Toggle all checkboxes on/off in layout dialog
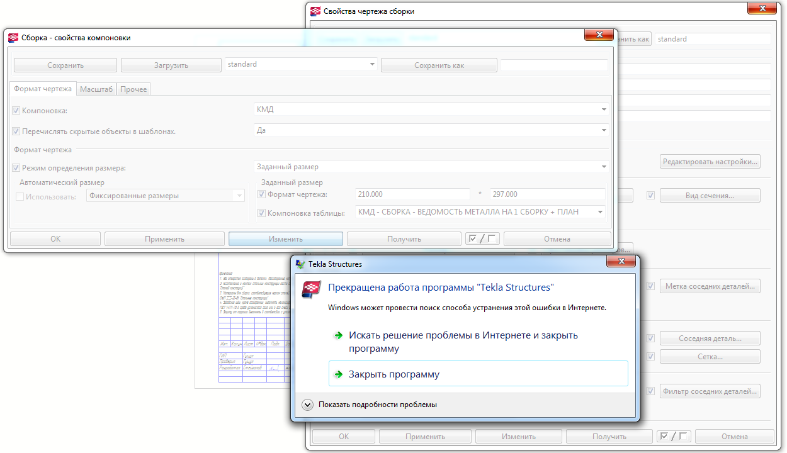This screenshot has height=453, width=787. 482,239
